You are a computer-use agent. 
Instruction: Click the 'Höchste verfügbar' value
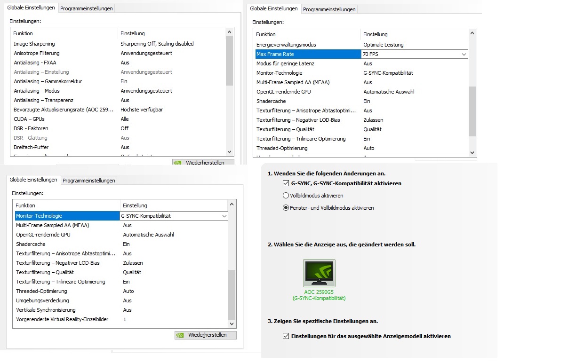[x=142, y=110]
